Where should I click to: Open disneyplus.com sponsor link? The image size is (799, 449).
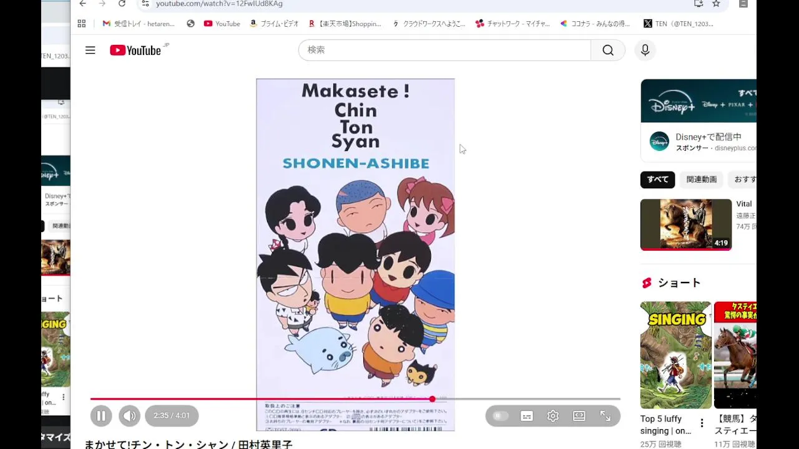point(735,148)
